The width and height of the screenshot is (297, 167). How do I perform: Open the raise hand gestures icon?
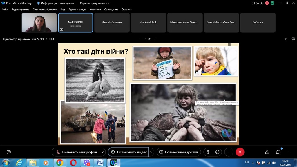pos(208,152)
